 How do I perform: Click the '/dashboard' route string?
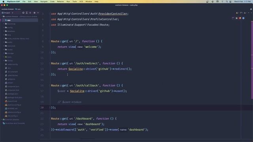pos(83,119)
